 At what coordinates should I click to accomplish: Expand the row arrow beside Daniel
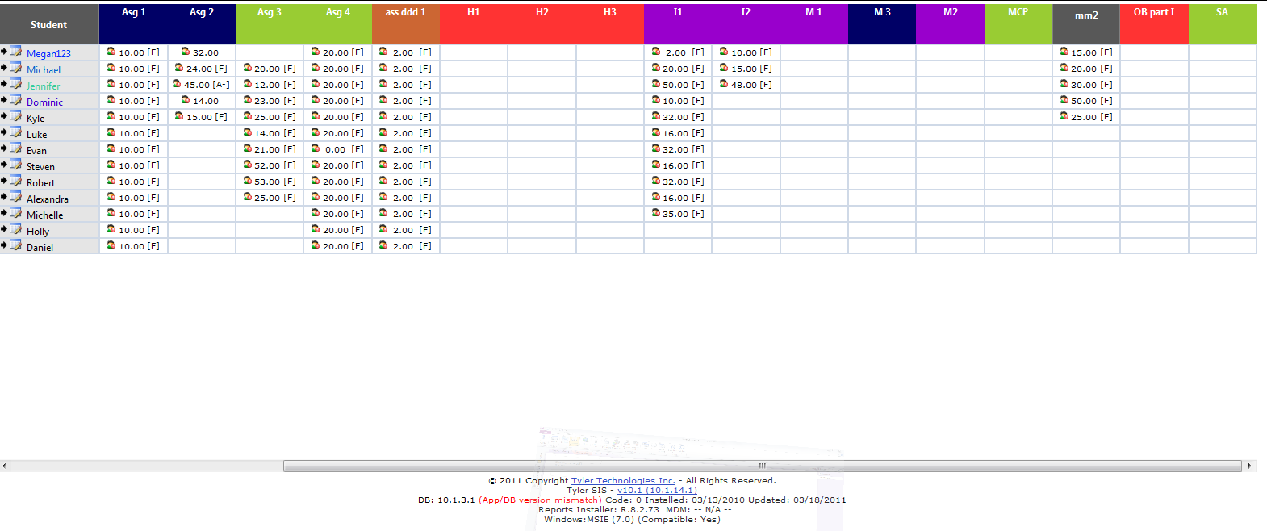click(4, 245)
